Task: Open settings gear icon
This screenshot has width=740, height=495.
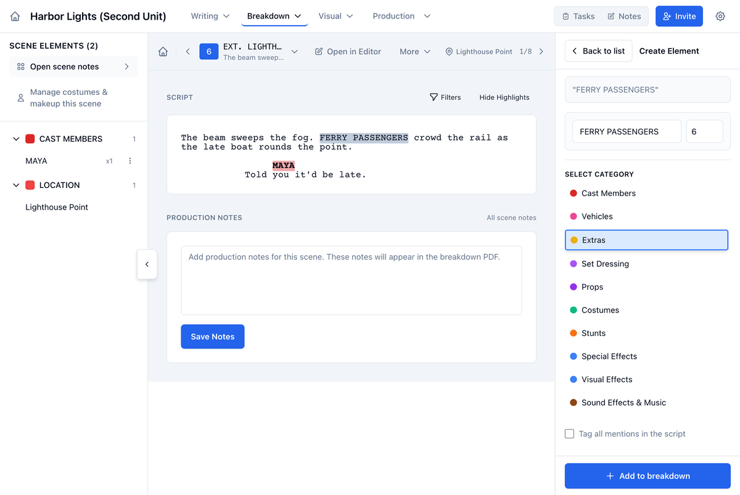Action: pos(720,17)
